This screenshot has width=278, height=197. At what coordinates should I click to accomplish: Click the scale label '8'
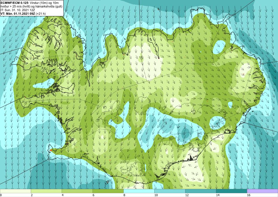click(124, 195)
